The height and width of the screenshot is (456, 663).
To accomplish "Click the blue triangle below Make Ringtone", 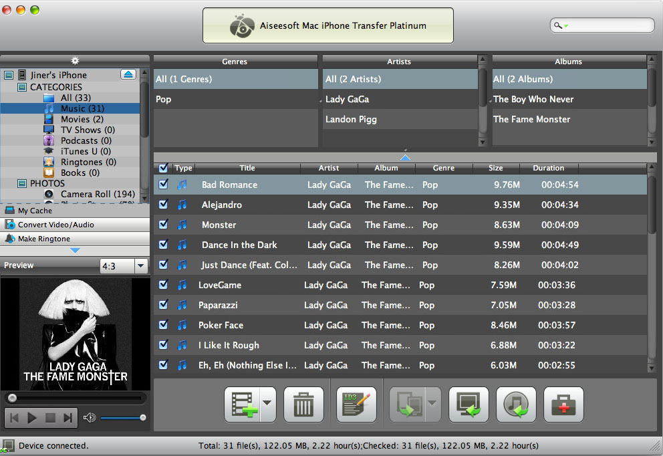I will click(75, 251).
